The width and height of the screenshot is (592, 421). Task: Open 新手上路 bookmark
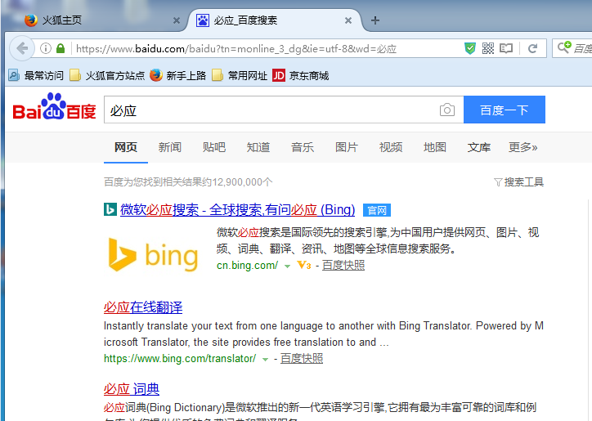click(177, 75)
